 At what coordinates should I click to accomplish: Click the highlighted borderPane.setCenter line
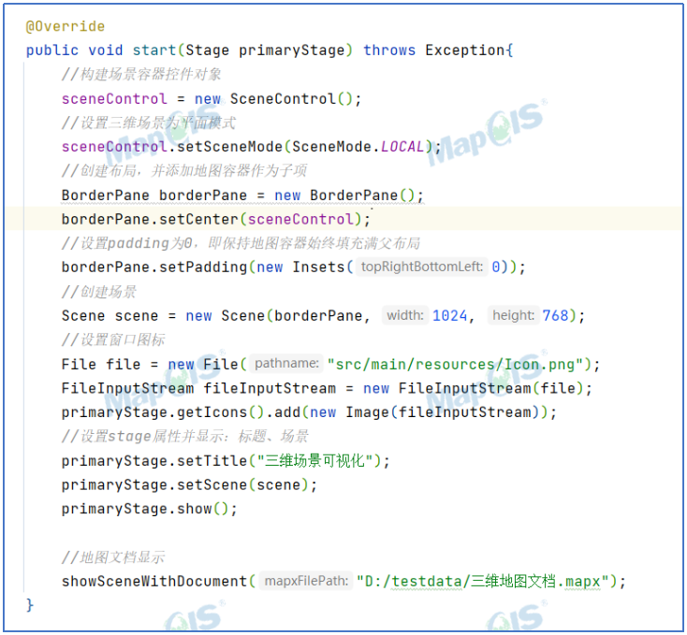click(215, 219)
